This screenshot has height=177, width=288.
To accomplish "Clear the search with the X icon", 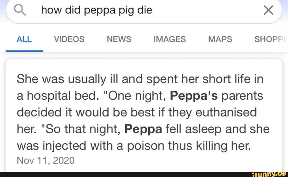I will (x=268, y=10).
